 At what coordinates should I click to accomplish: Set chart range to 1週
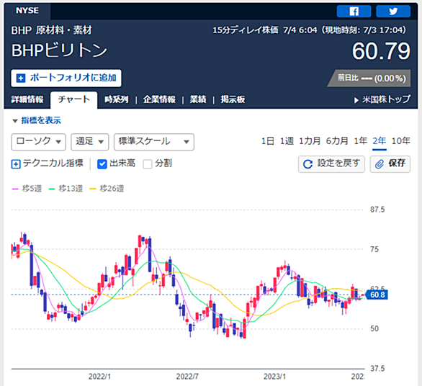coord(287,141)
